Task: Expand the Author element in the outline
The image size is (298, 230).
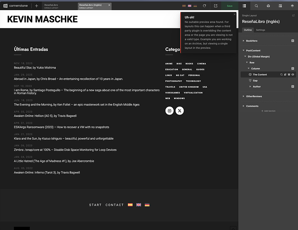Action: tap(250, 86)
